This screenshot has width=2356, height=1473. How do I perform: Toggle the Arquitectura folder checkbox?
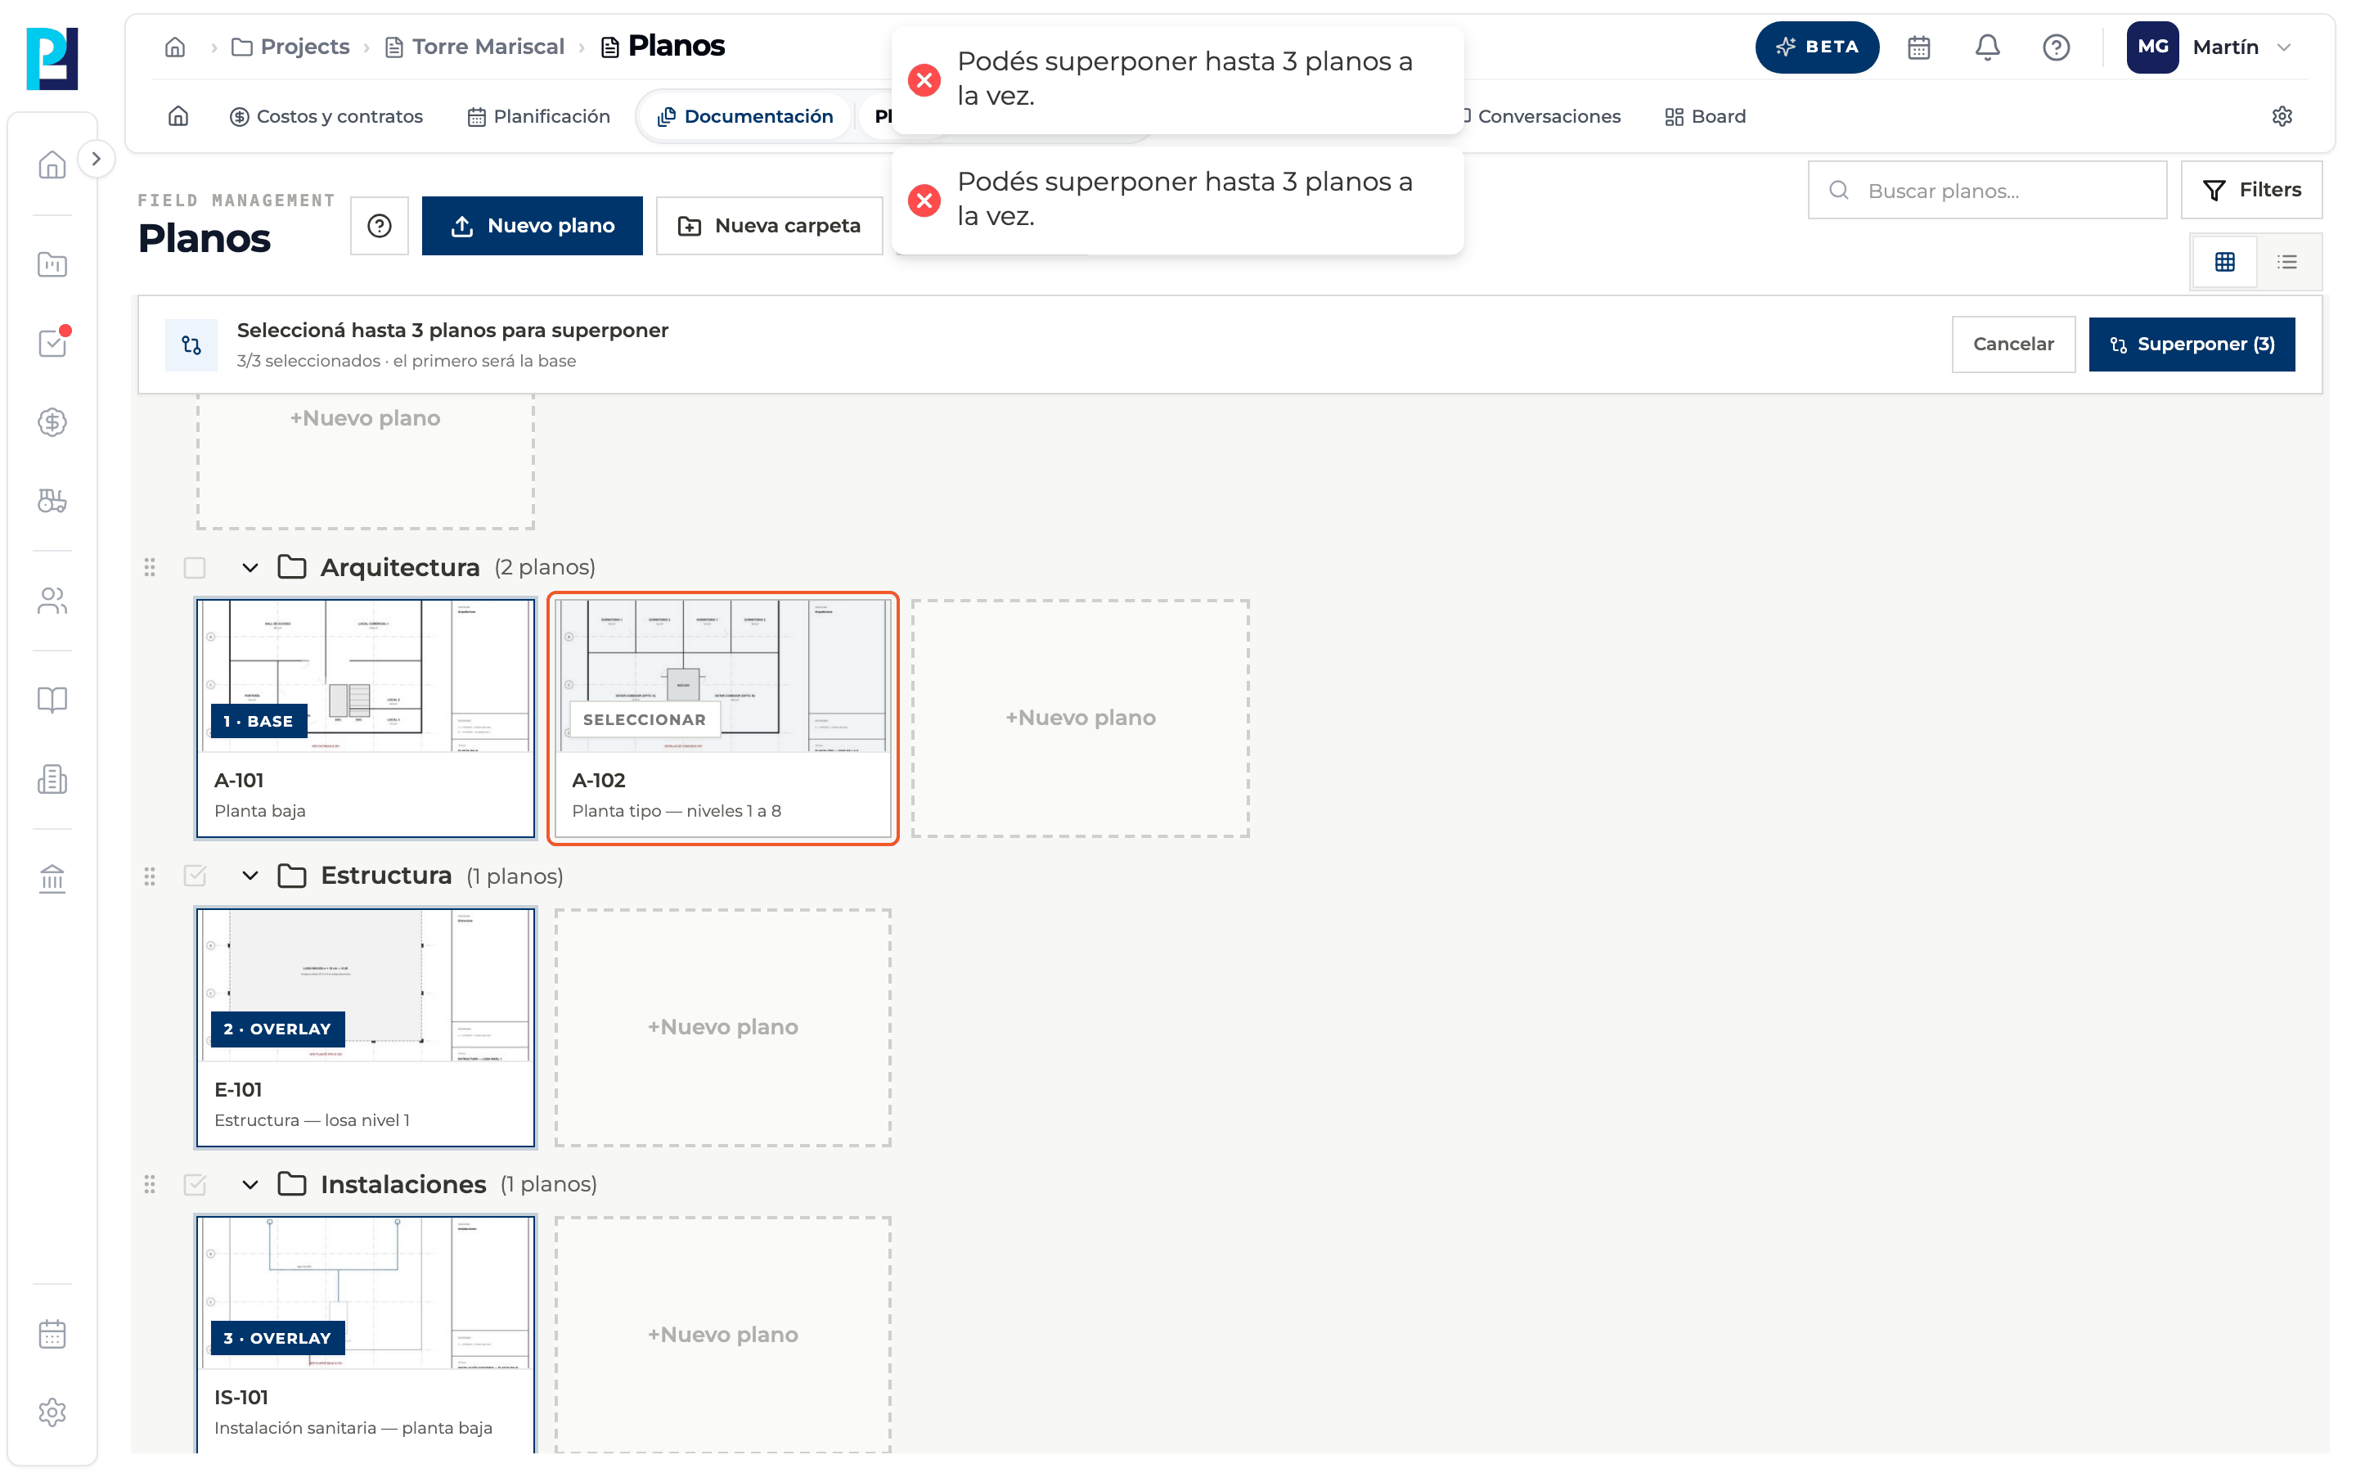195,567
